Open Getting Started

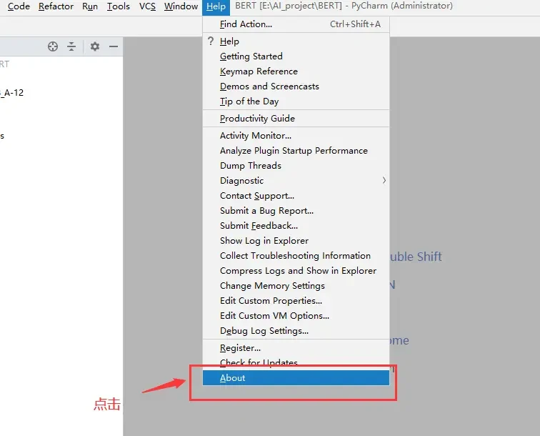click(x=251, y=56)
